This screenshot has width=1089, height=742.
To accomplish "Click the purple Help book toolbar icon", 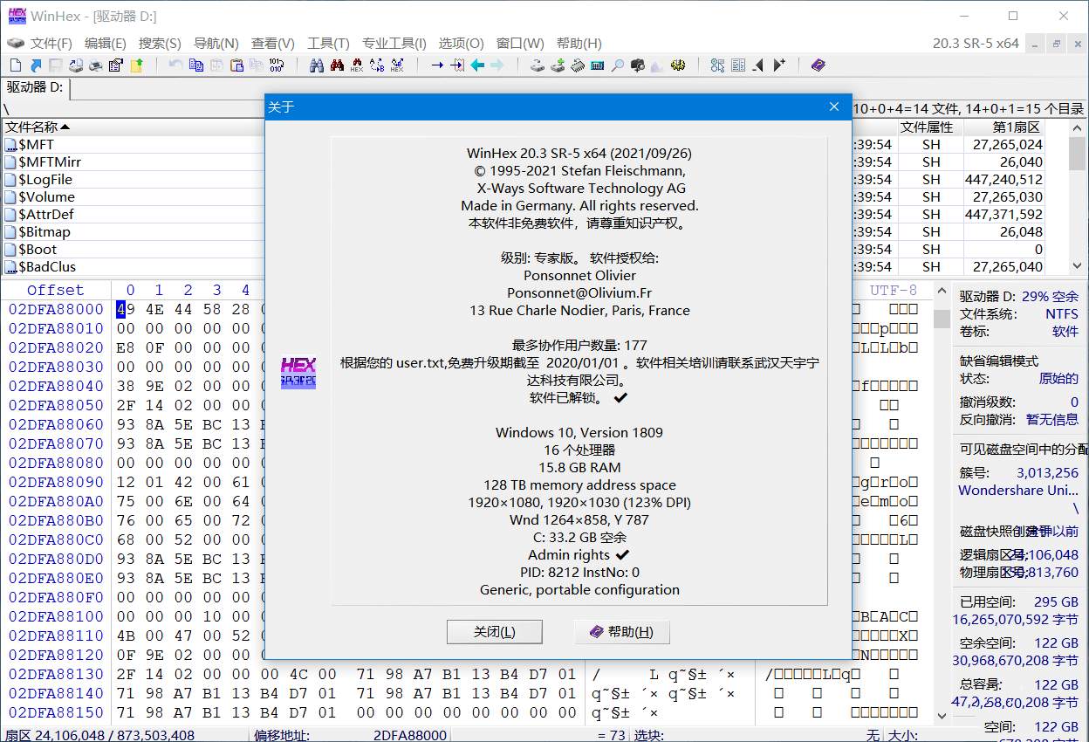I will tap(818, 65).
